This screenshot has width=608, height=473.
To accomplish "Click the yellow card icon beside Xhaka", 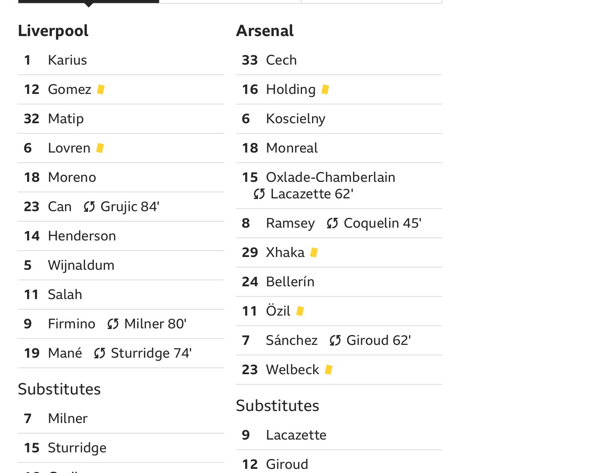I will [x=314, y=252].
